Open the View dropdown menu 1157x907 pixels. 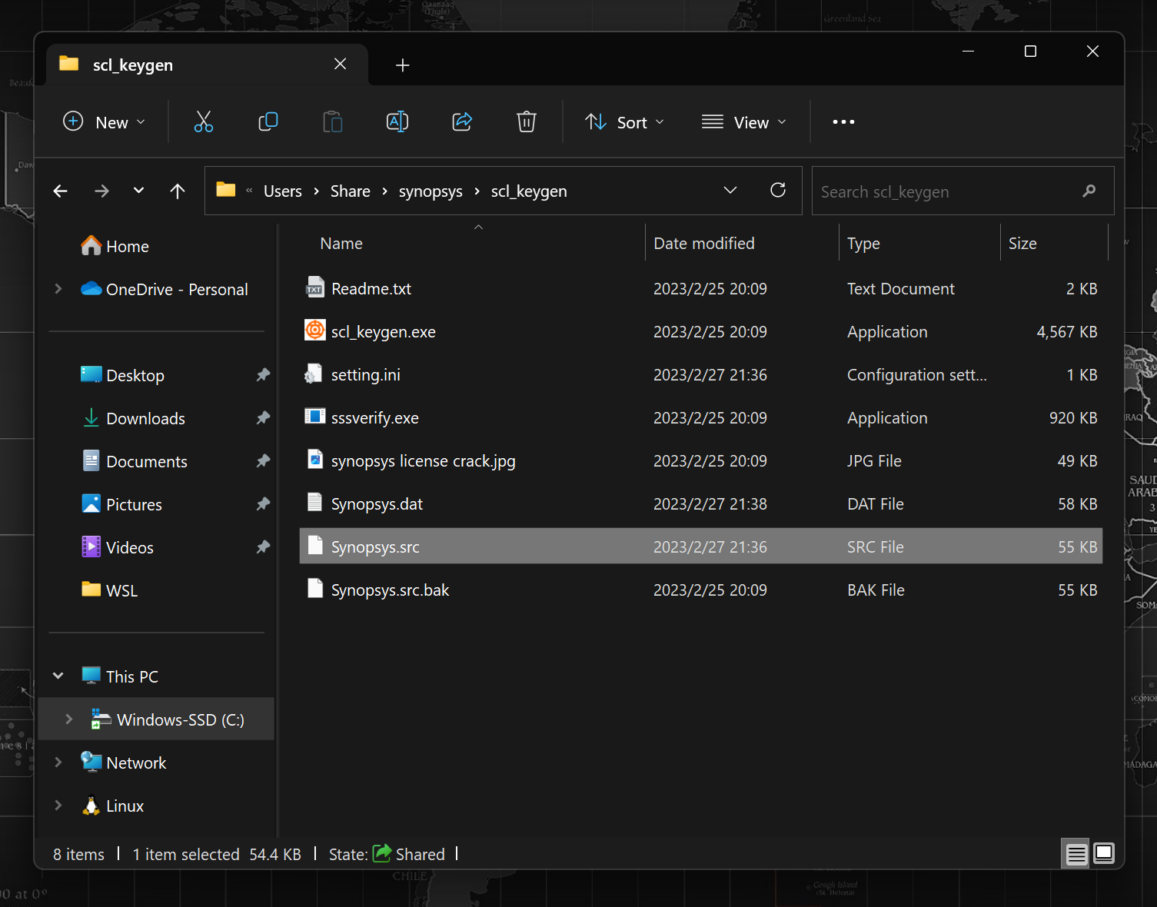pyautogui.click(x=744, y=122)
